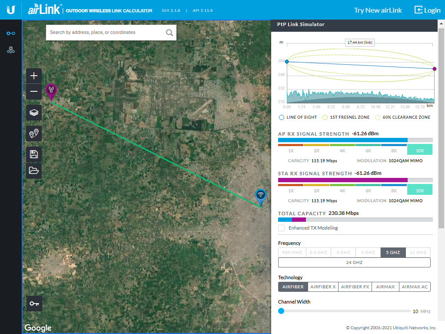Select the blue access point map marker
The image size is (445, 334).
tap(261, 198)
